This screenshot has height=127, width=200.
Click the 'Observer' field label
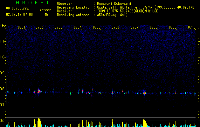(x=65, y=3)
